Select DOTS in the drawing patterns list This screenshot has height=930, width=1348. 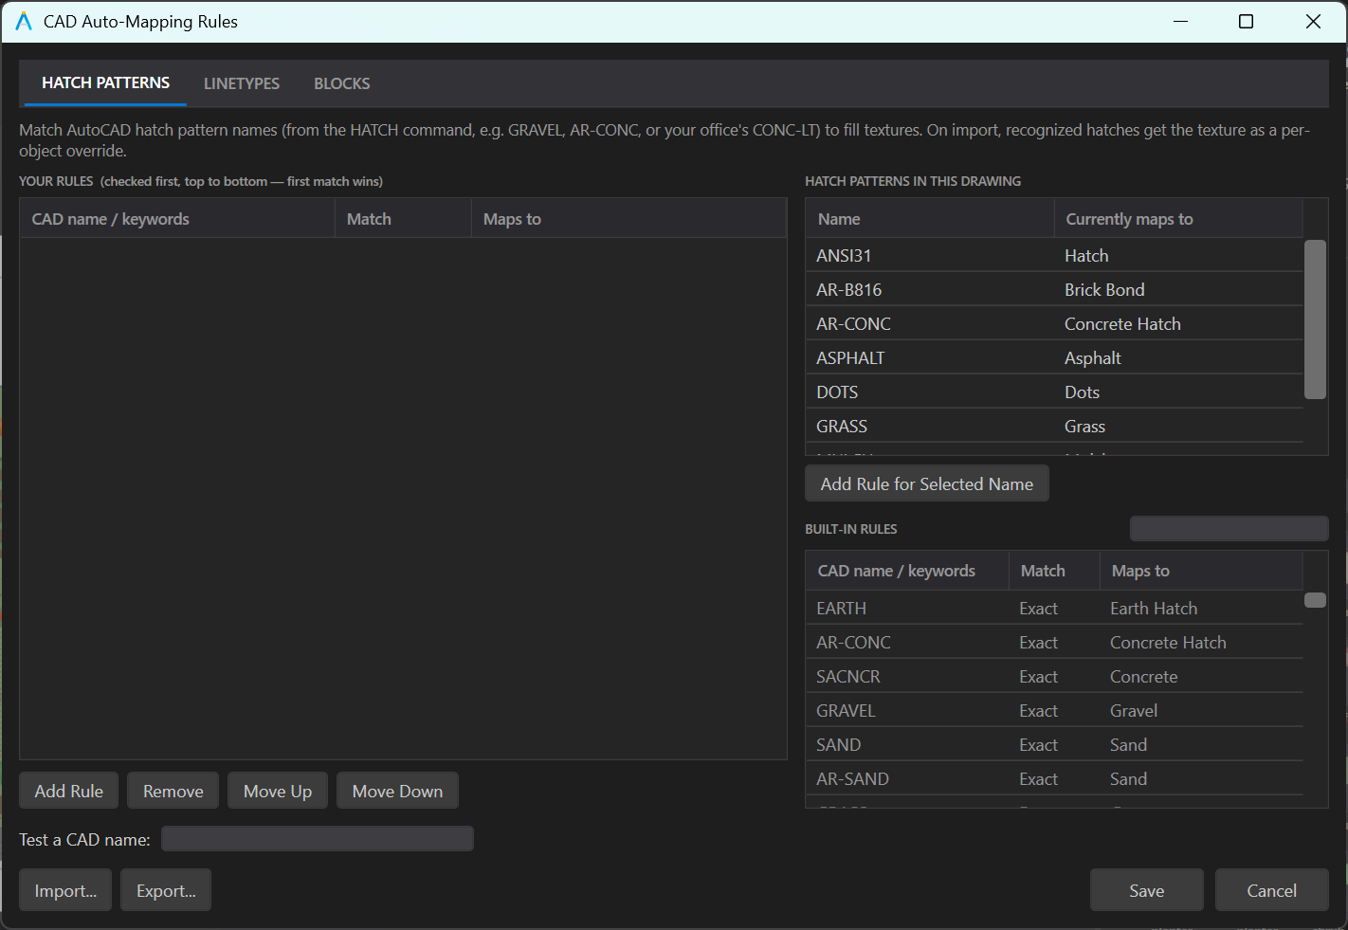(1054, 392)
